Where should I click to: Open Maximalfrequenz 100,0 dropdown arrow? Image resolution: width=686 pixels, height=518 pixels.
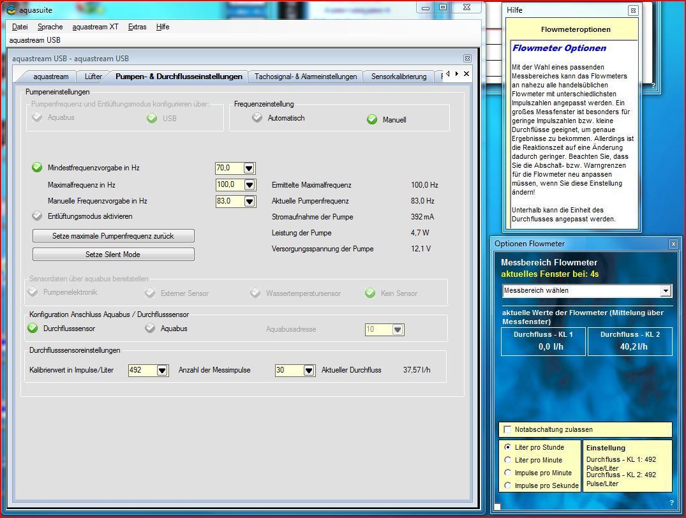click(x=250, y=184)
